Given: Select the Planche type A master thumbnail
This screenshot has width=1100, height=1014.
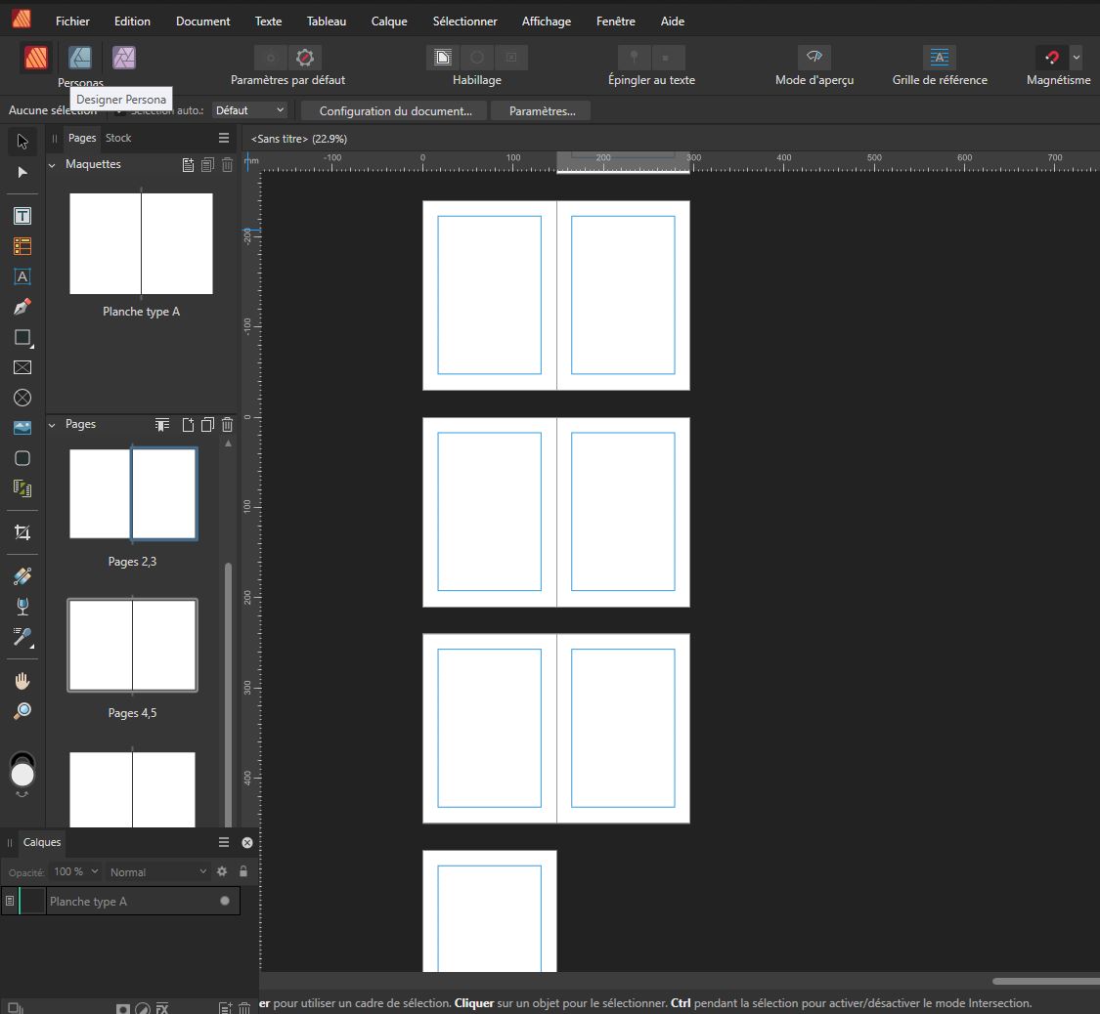Looking at the screenshot, I should (141, 244).
